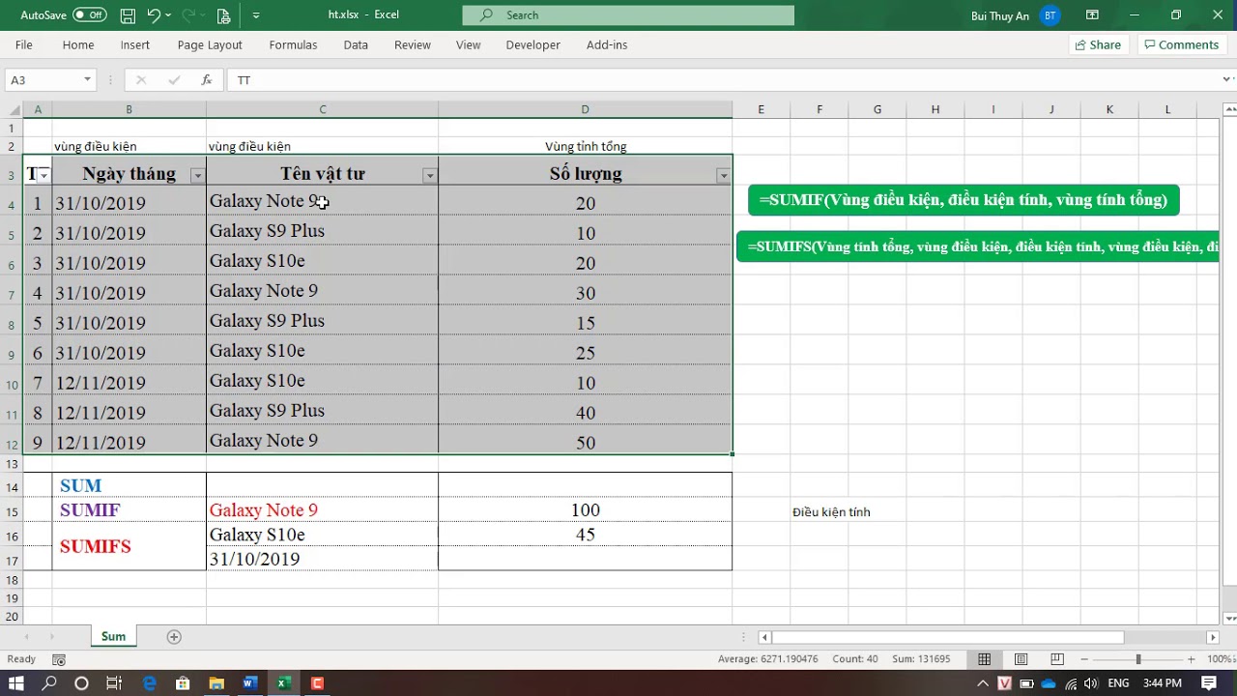Click the speaker volume tray icon
This screenshot has height=696, width=1237.
coord(1090,683)
